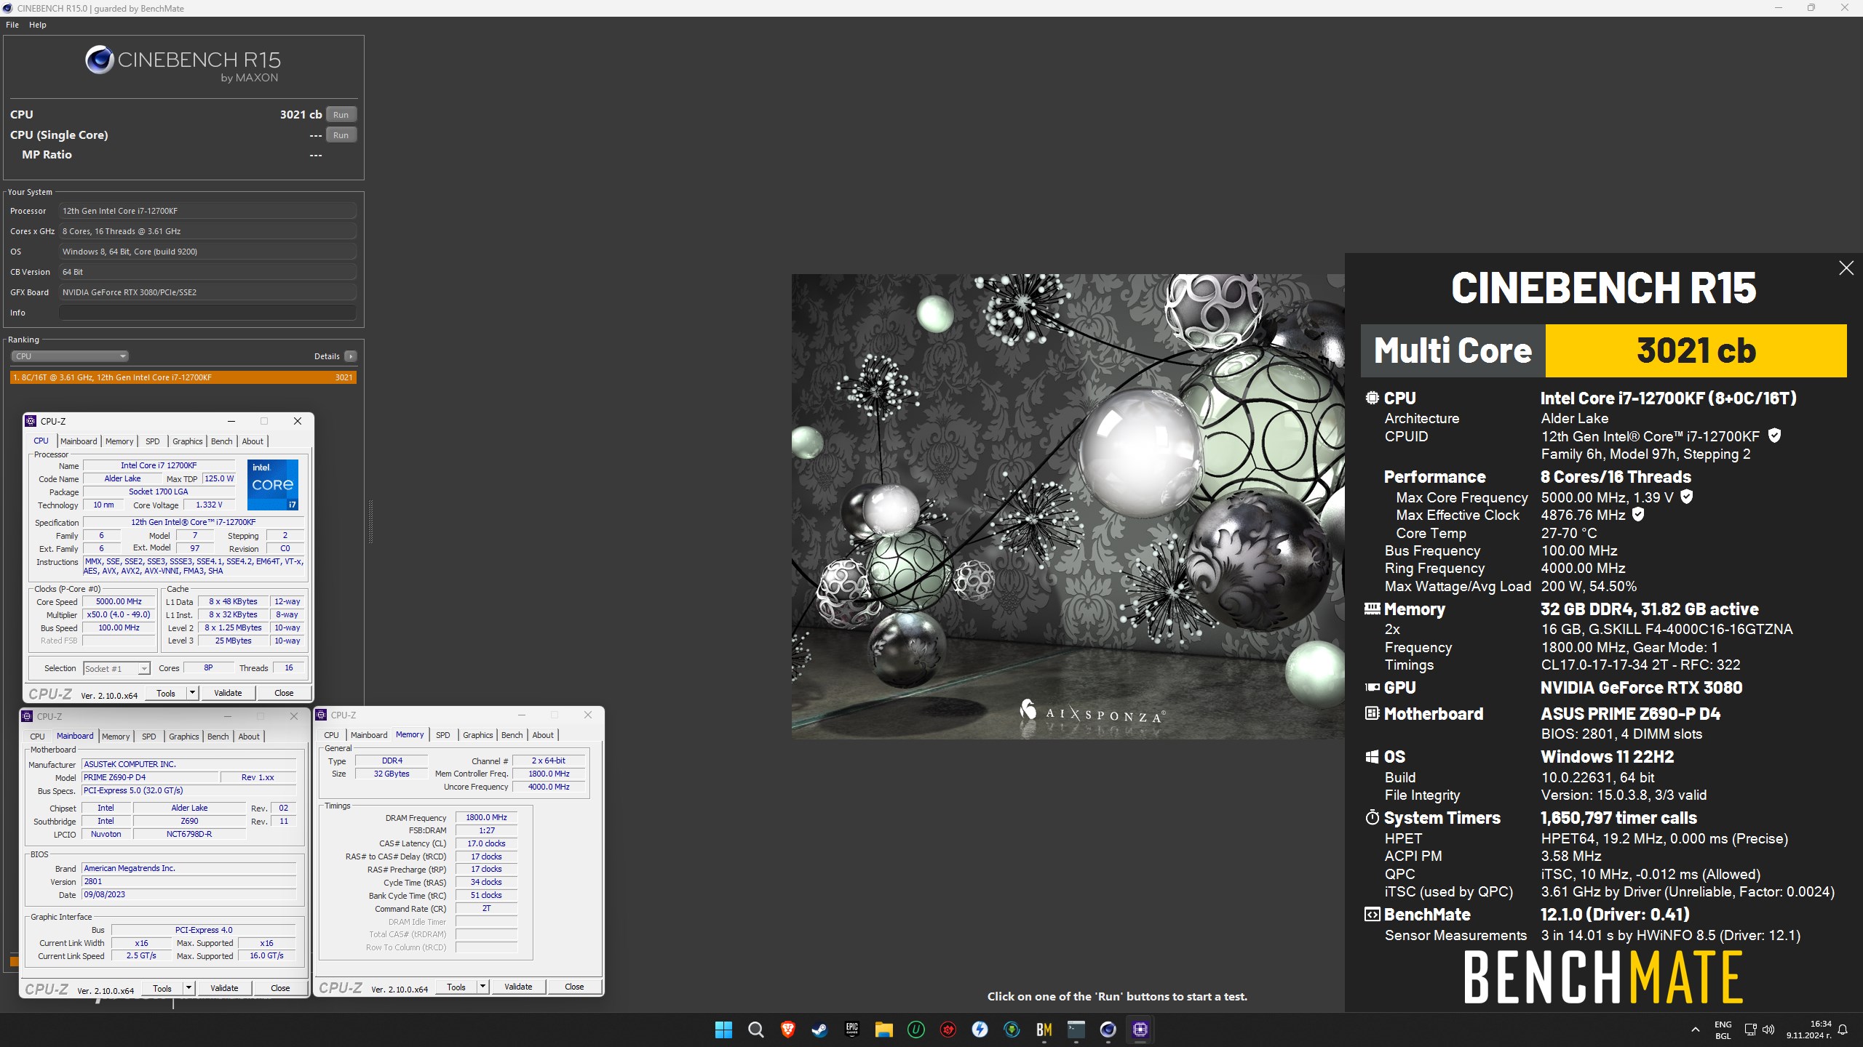Open Mainboard tab in CPU-Z Memory window
The width and height of the screenshot is (1863, 1047).
tap(370, 735)
